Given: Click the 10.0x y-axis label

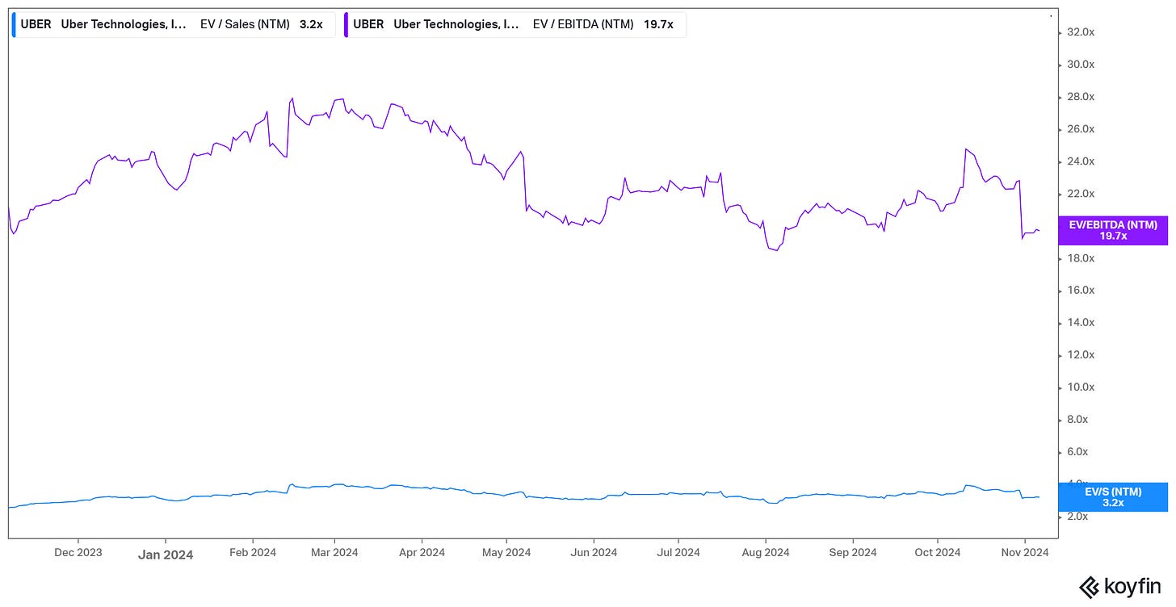Looking at the screenshot, I should pos(1081,387).
